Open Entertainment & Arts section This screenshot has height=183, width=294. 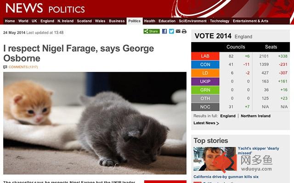point(250,21)
